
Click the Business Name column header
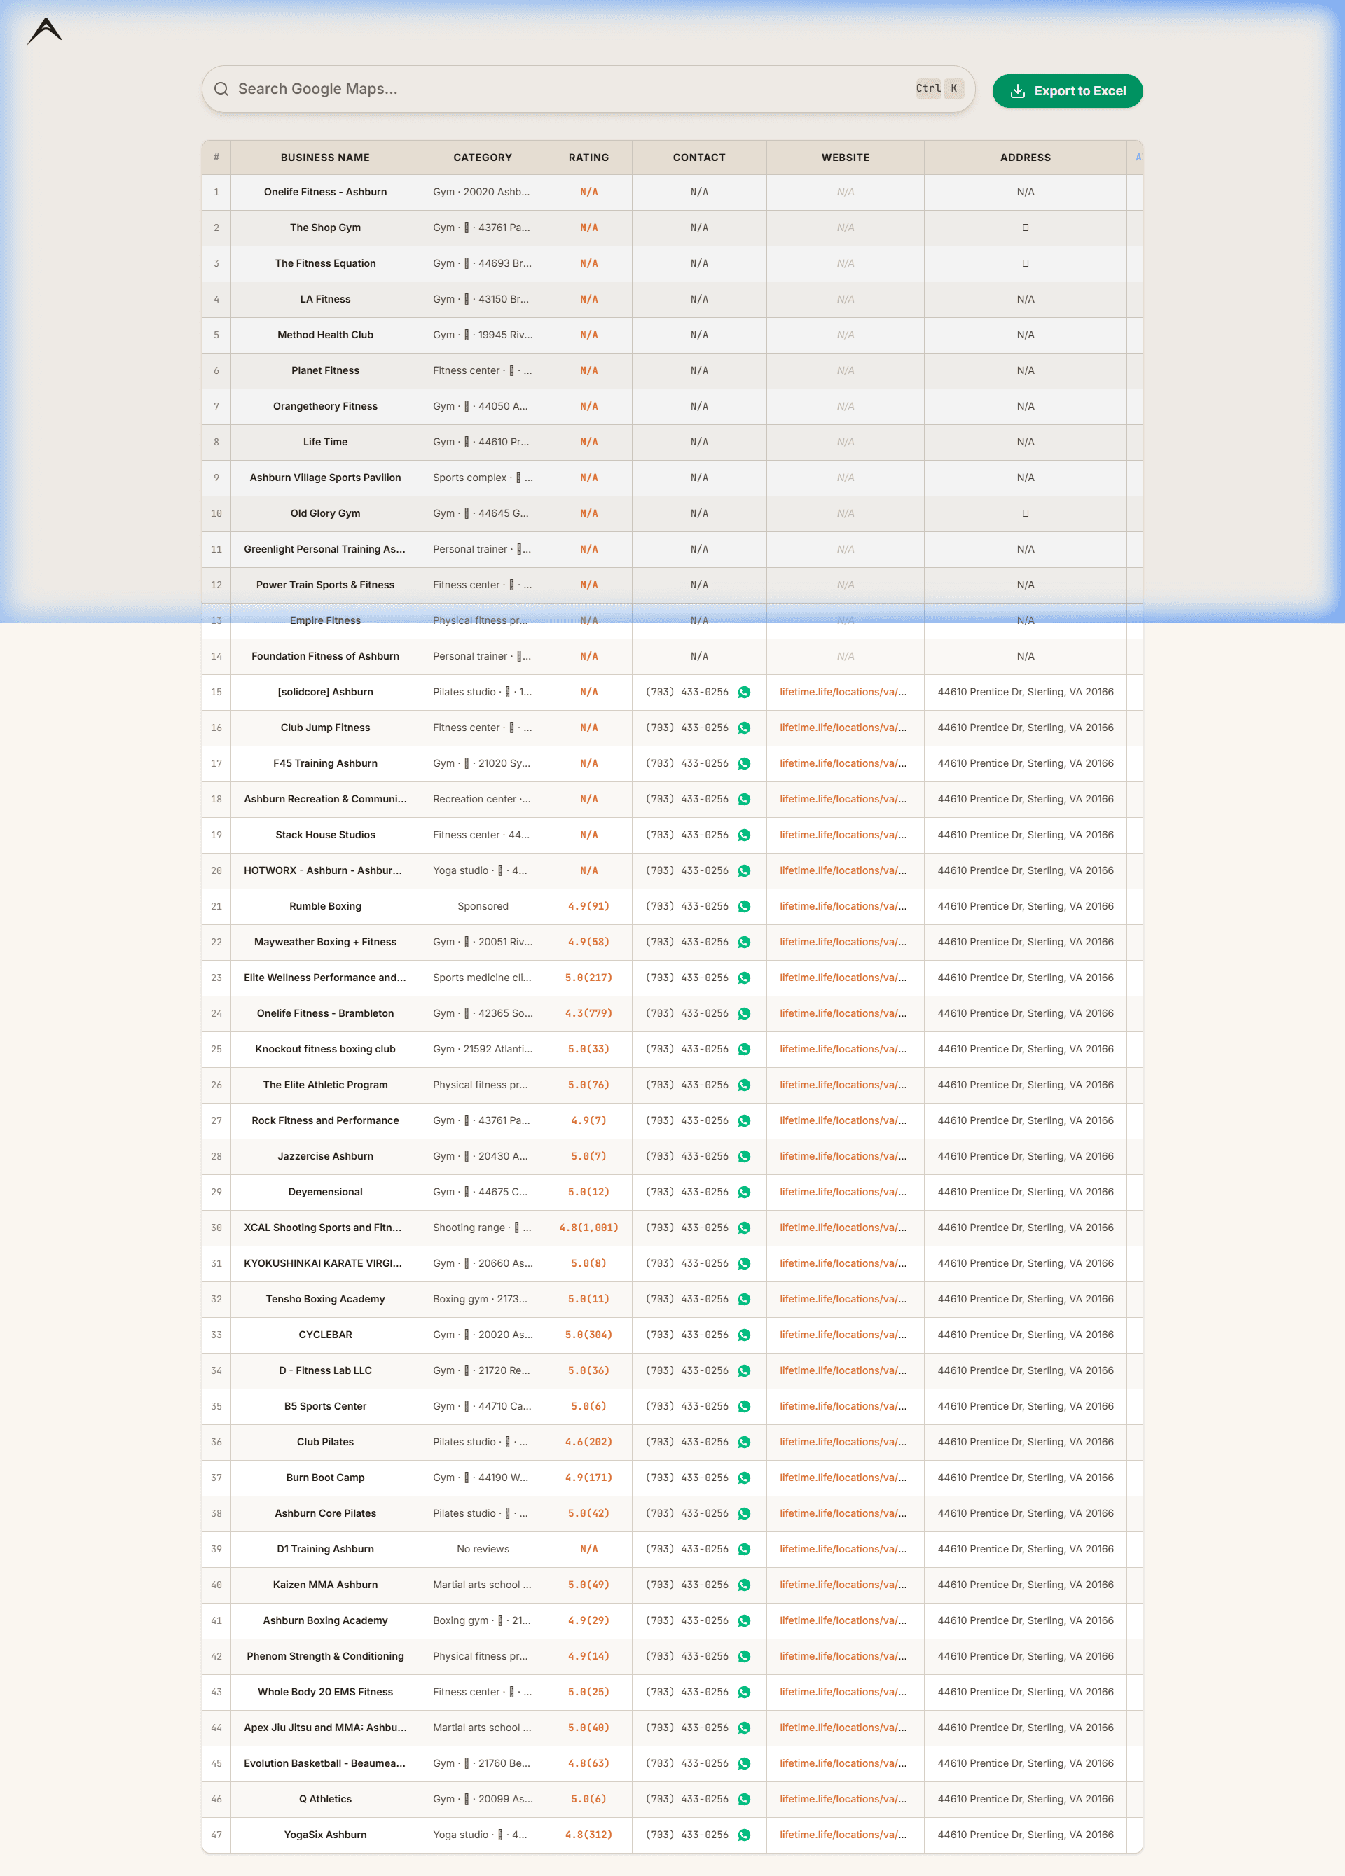(x=325, y=157)
